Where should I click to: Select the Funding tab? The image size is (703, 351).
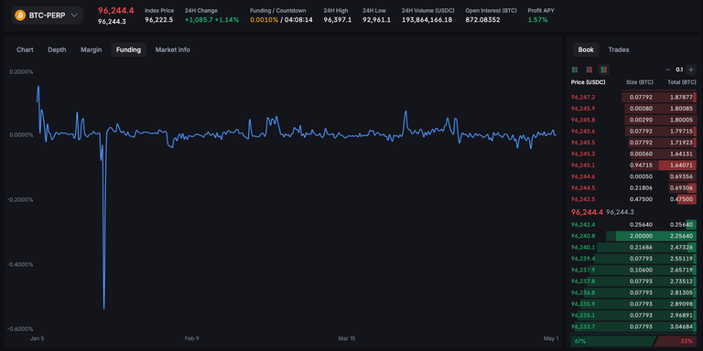click(x=129, y=49)
